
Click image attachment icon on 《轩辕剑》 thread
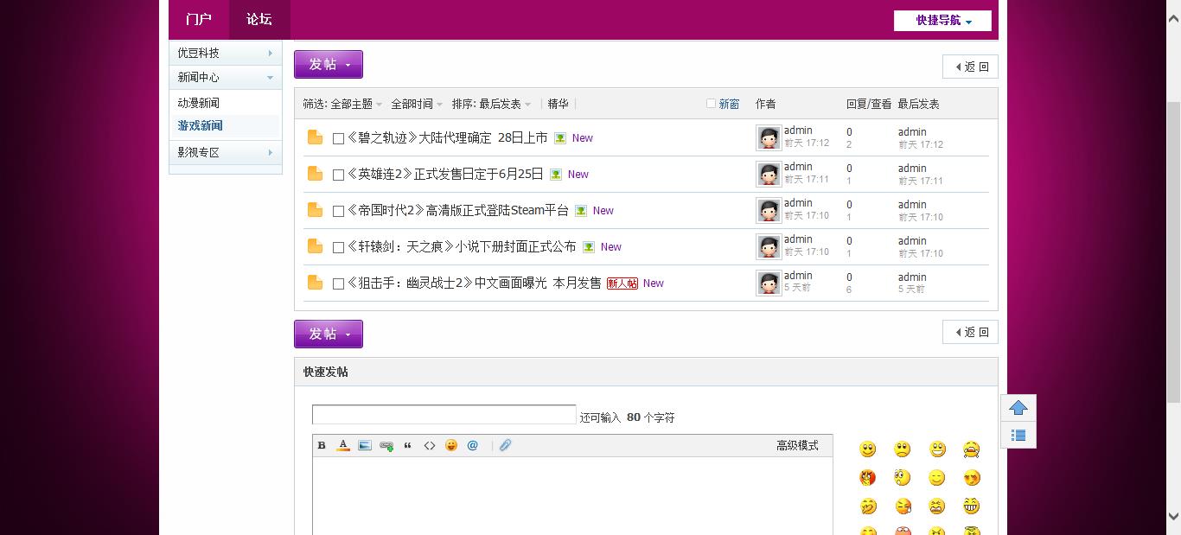pos(589,247)
